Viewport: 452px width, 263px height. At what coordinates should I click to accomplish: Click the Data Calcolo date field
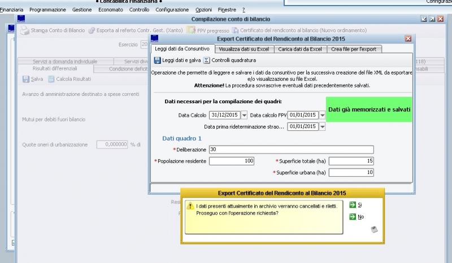[x=224, y=115]
